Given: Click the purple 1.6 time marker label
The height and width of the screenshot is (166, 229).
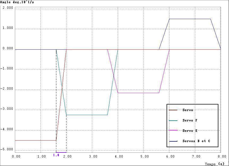Looking at the screenshot, I should tap(56, 155).
